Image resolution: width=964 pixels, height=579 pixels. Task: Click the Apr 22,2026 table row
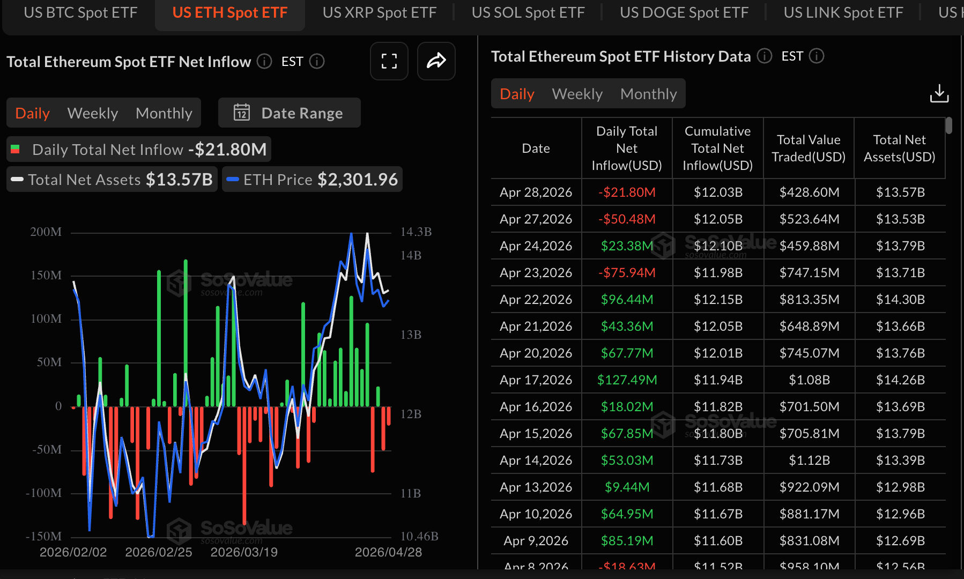(717, 299)
